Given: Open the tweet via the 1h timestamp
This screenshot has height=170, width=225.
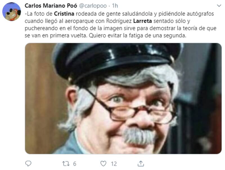Looking at the screenshot, I should [x=115, y=6].
